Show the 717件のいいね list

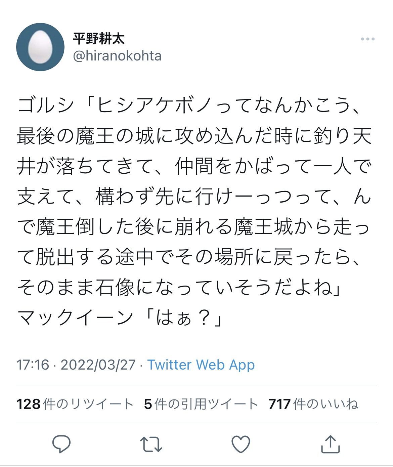(x=313, y=404)
